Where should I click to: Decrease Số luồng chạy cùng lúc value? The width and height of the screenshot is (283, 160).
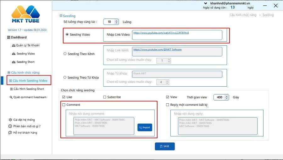point(117,23)
